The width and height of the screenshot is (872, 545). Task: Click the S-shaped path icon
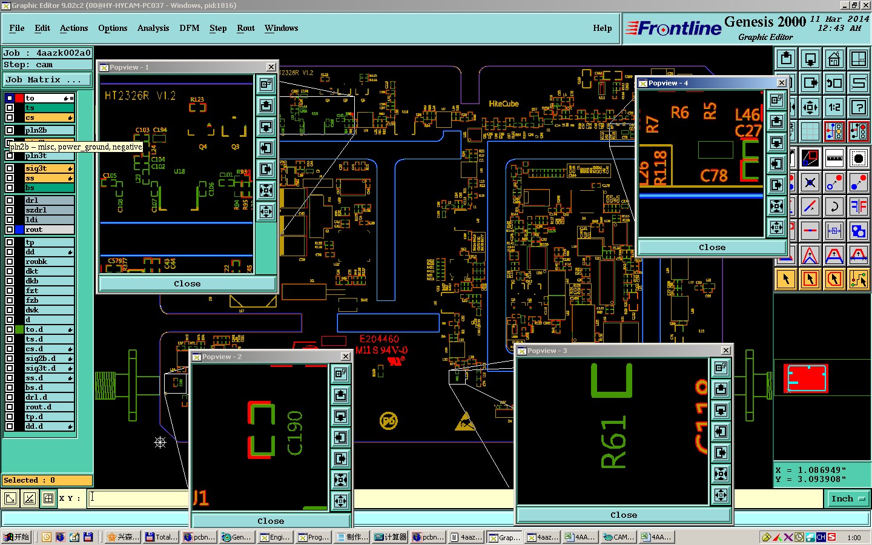859,83
